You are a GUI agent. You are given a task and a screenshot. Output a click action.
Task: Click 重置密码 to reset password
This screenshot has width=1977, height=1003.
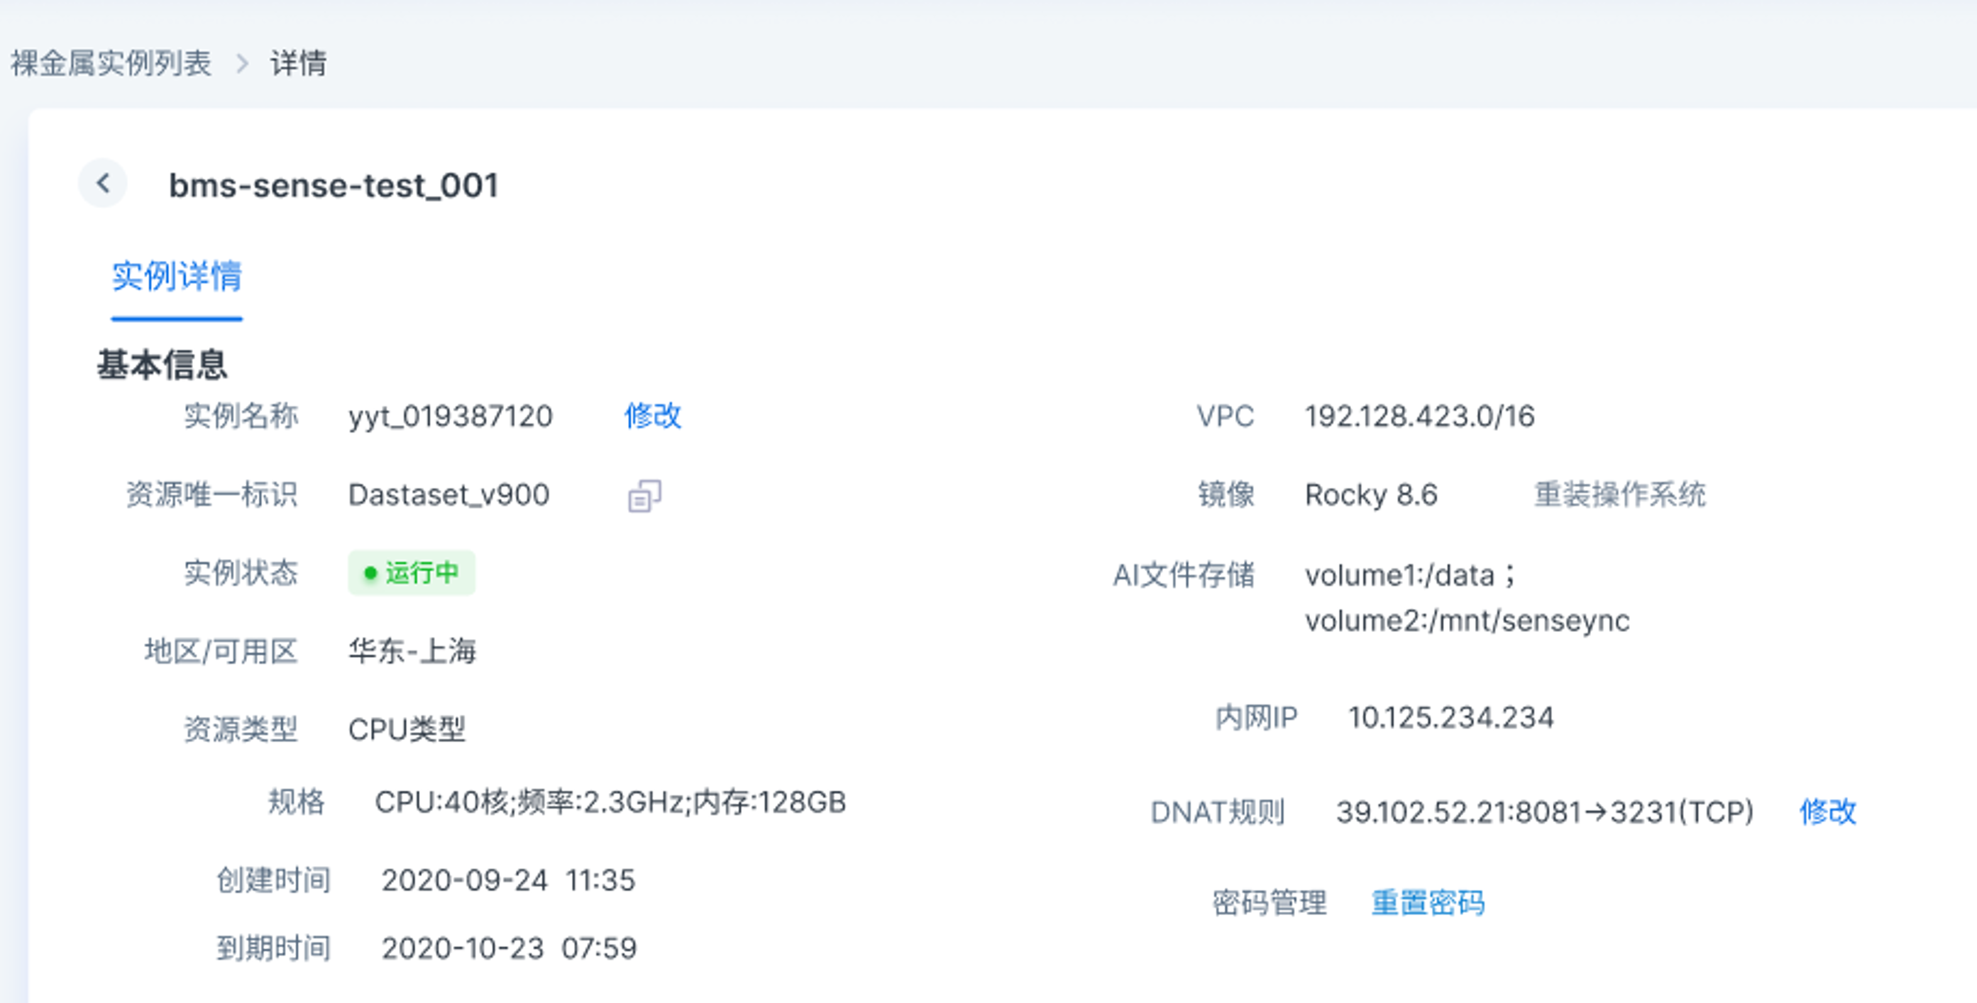(1428, 903)
